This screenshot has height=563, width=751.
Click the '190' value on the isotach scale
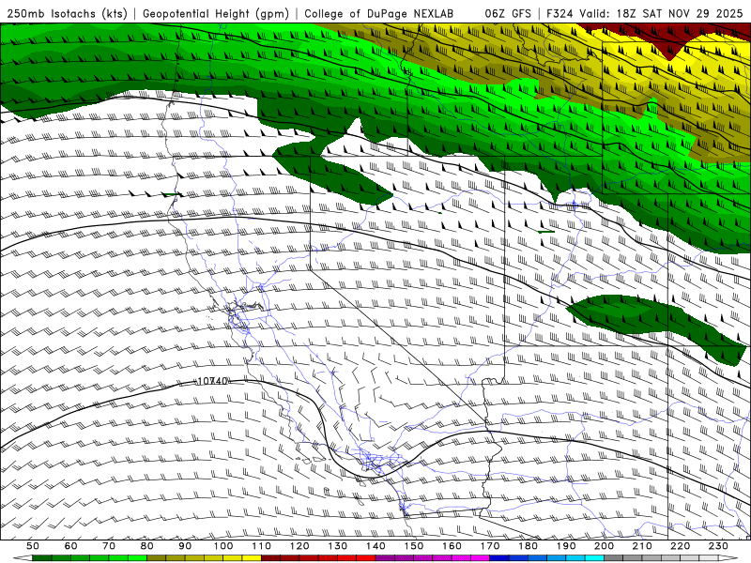566,546
